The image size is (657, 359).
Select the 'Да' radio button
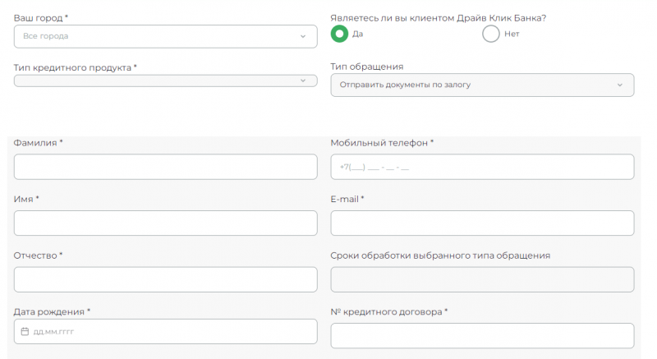pos(338,34)
